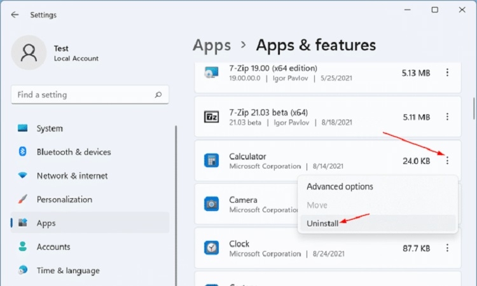Click the Test user avatar picture
This screenshot has height=286, width=477.
click(x=29, y=53)
